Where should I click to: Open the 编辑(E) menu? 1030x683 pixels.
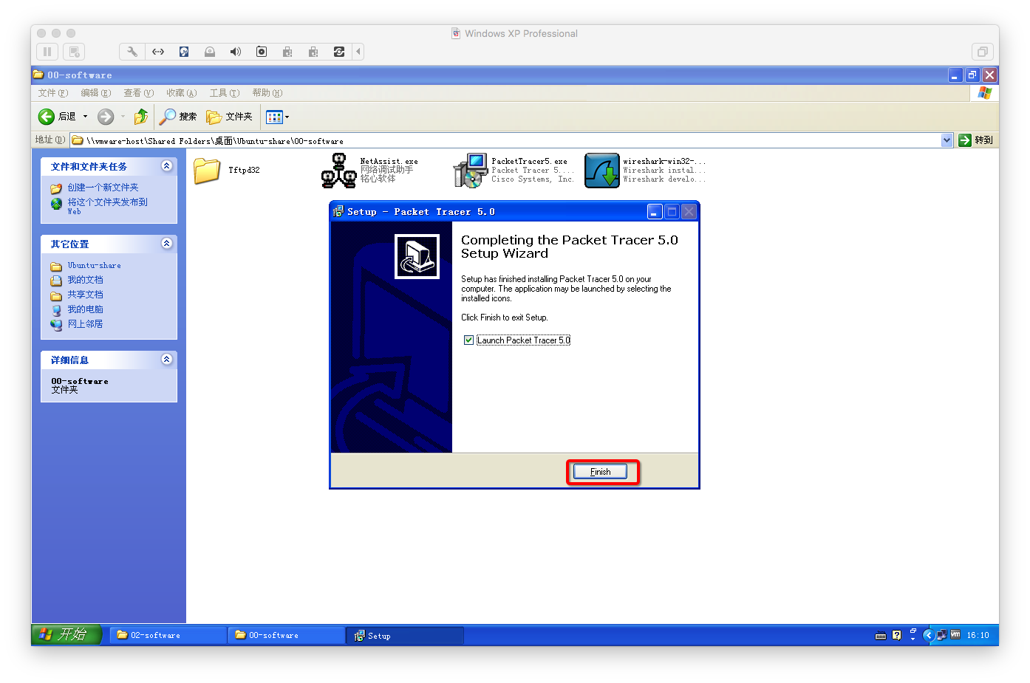(x=96, y=93)
